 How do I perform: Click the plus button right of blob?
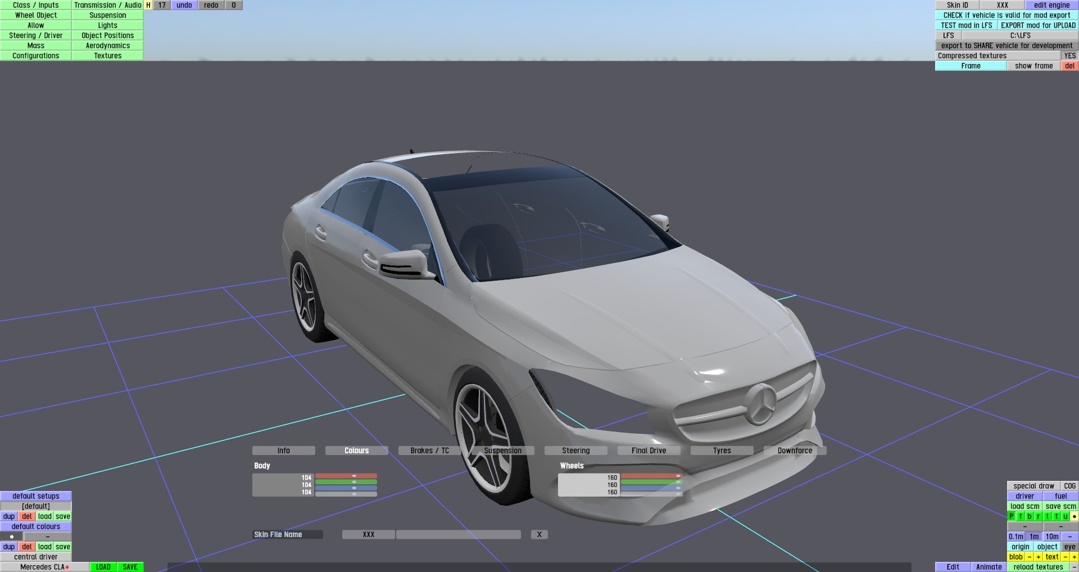[1039, 557]
